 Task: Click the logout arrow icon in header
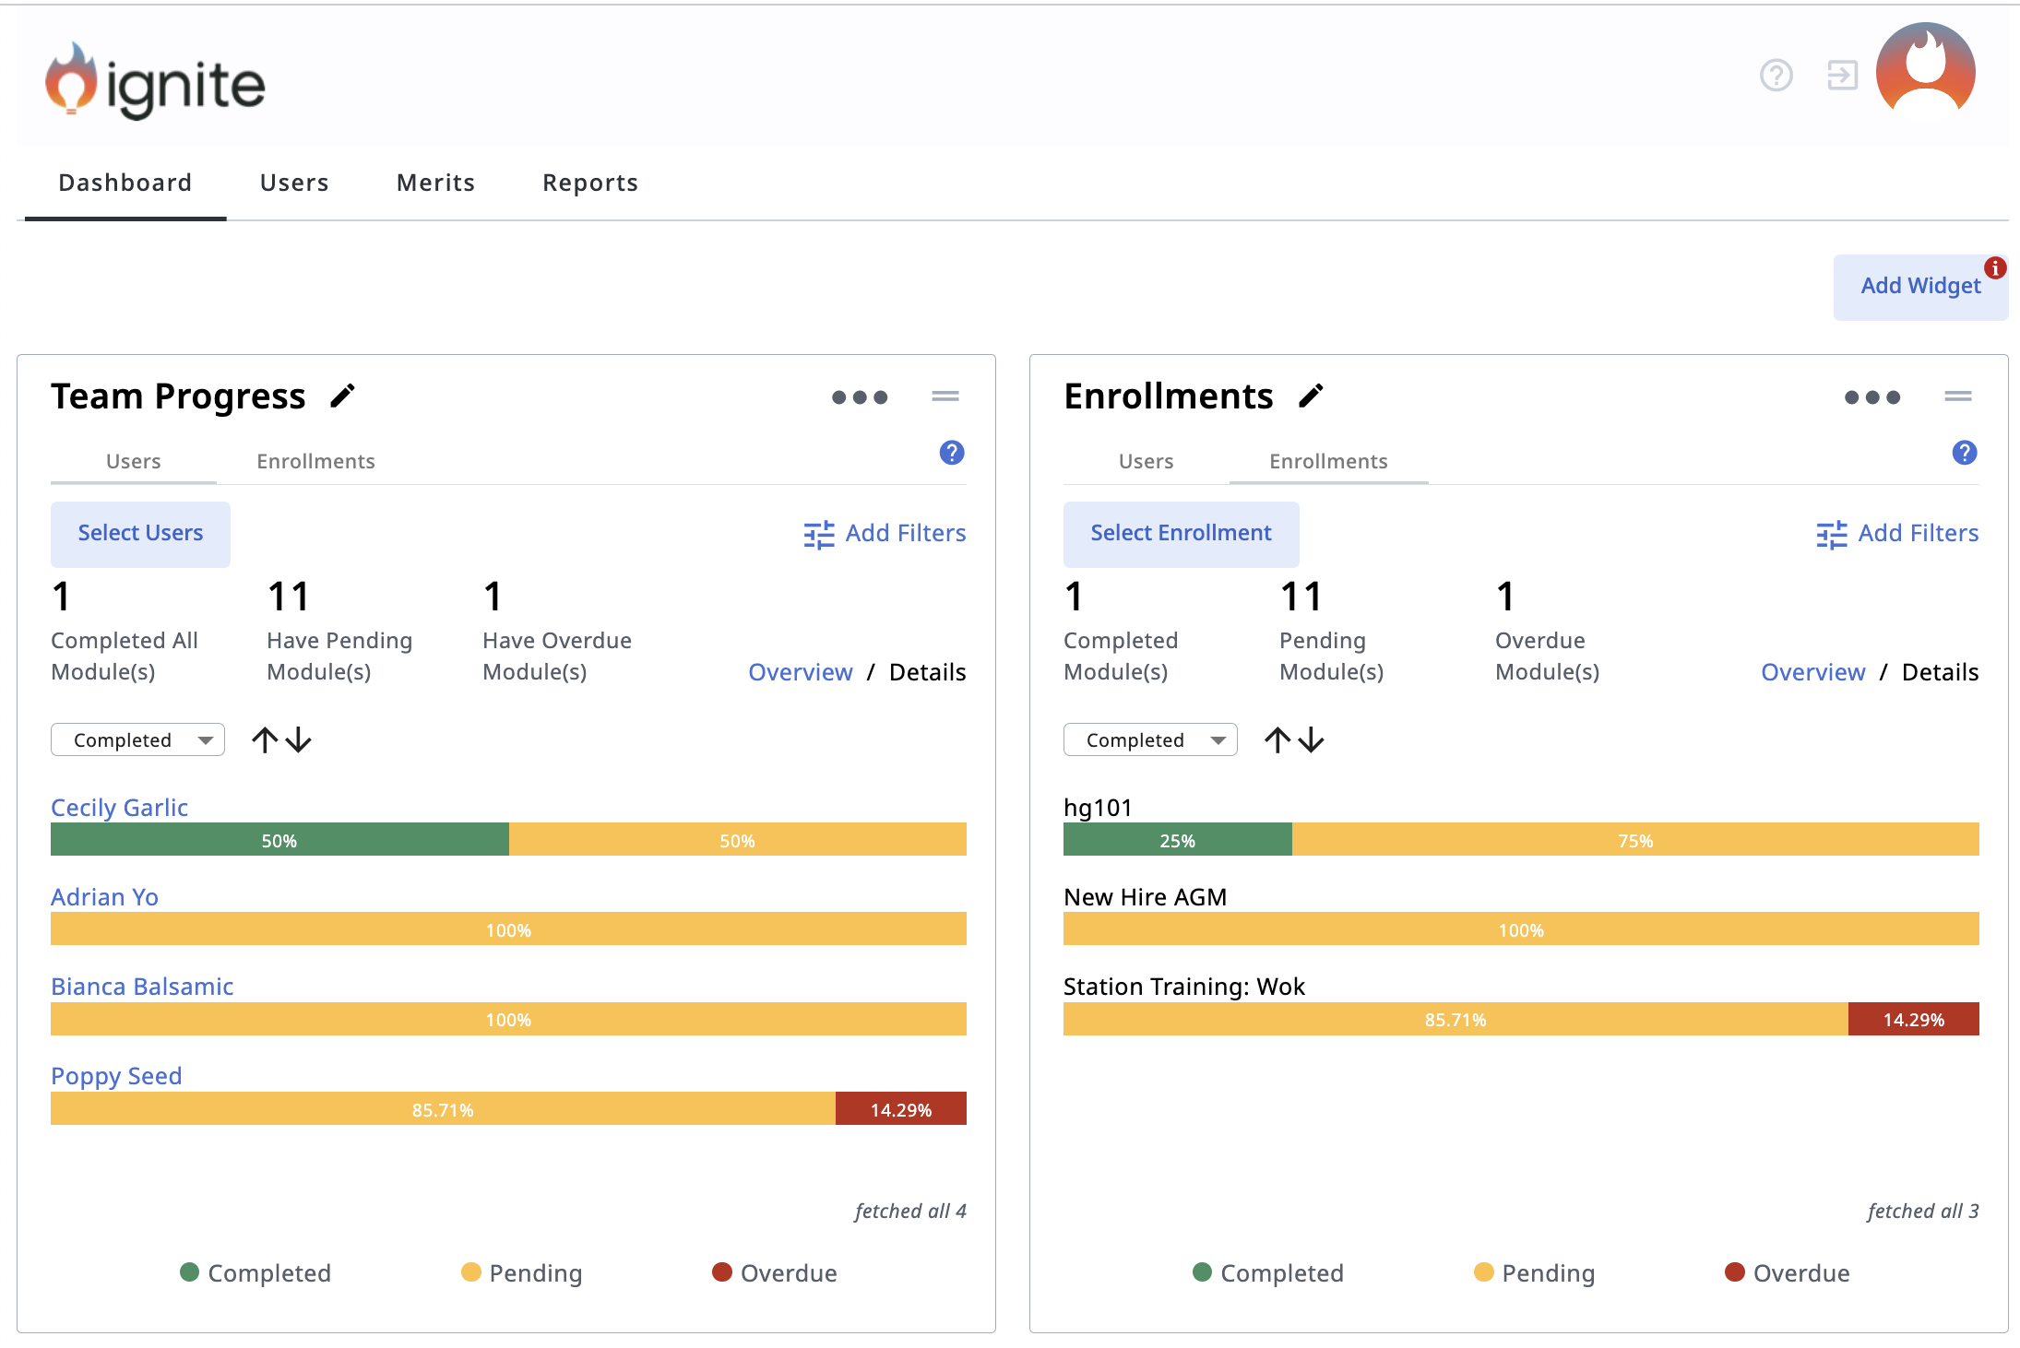(1842, 76)
